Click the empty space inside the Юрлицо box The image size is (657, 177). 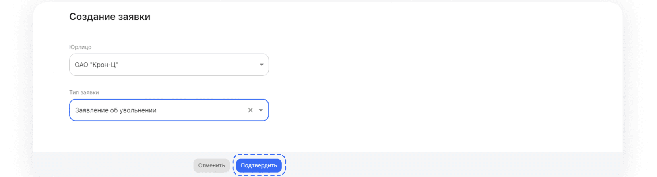tap(187, 65)
